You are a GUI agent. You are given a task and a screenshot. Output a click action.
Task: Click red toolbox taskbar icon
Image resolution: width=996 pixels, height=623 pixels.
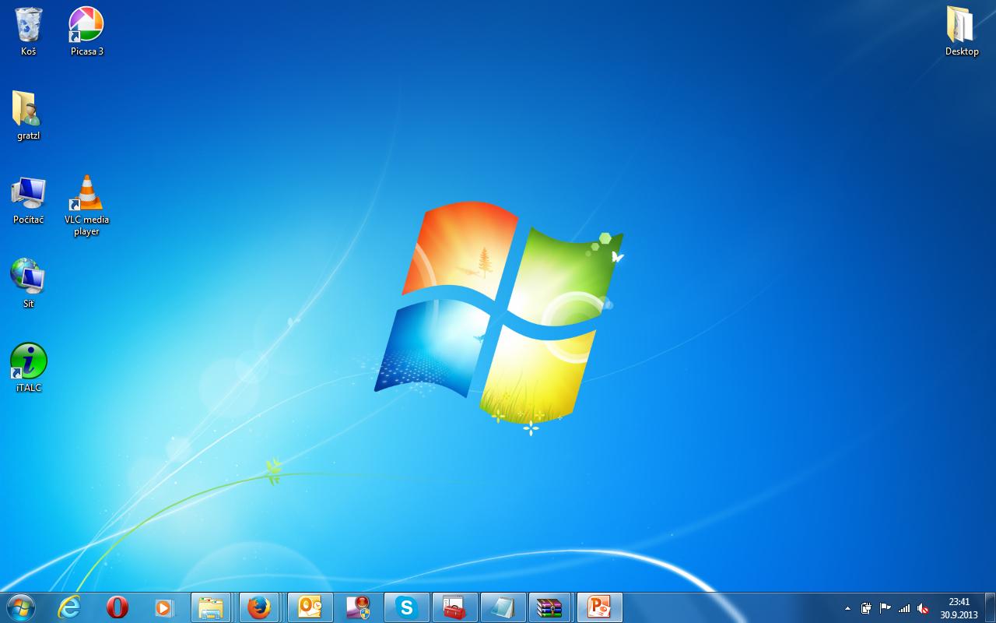pos(454,607)
